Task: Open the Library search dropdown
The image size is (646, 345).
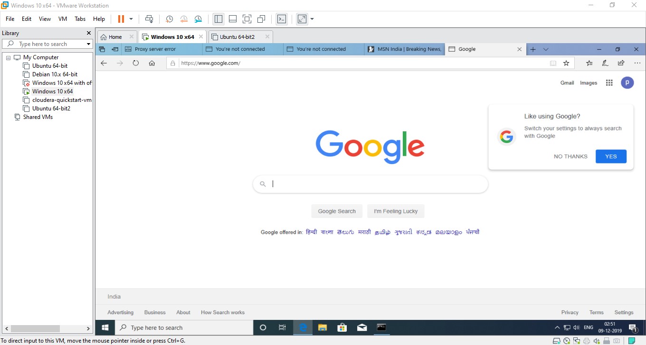Action: [88, 44]
